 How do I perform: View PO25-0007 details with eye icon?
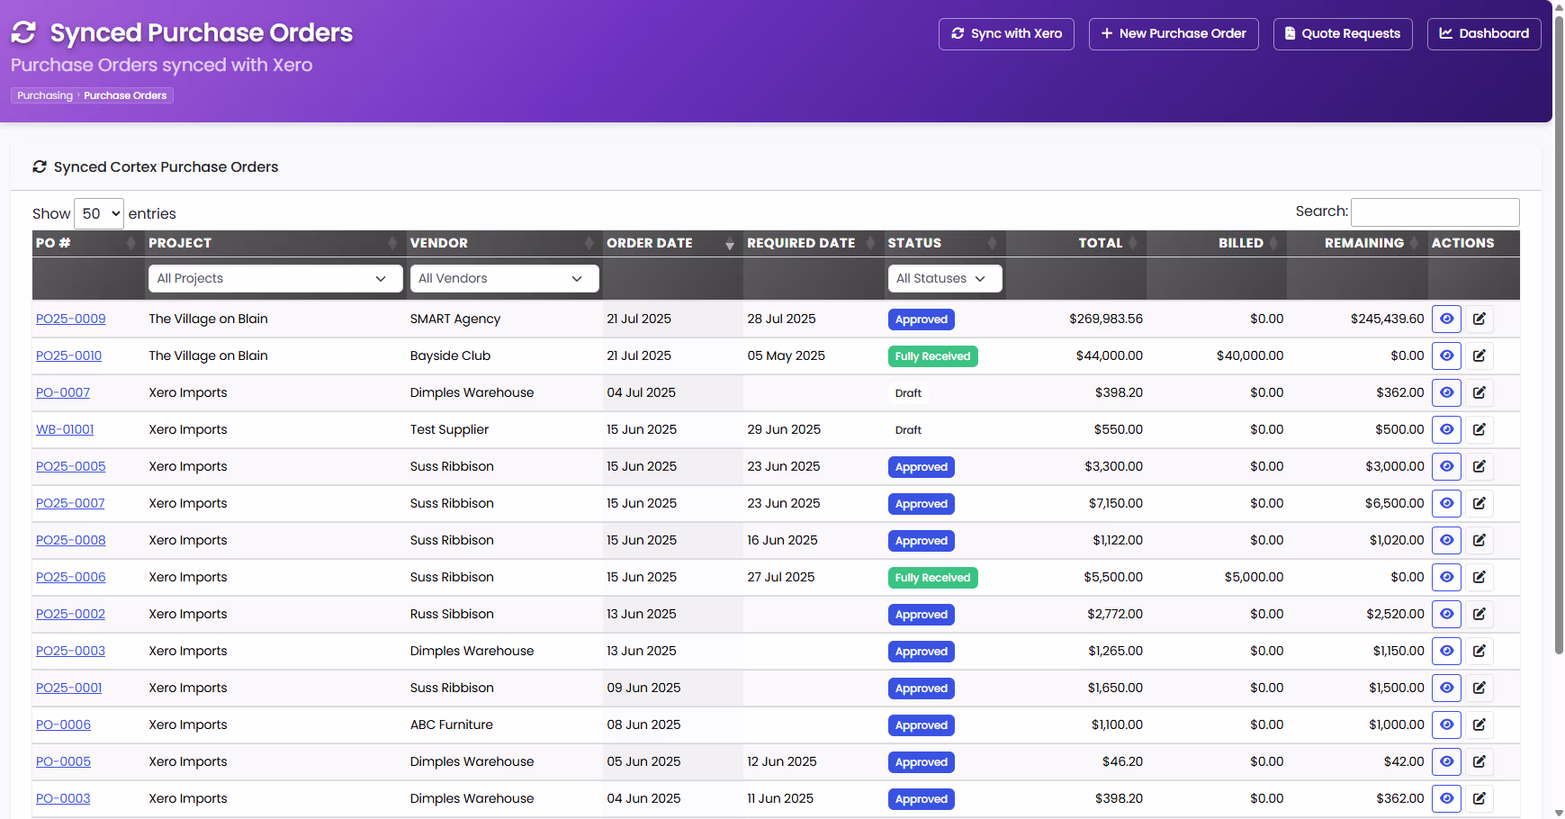pyautogui.click(x=1446, y=503)
